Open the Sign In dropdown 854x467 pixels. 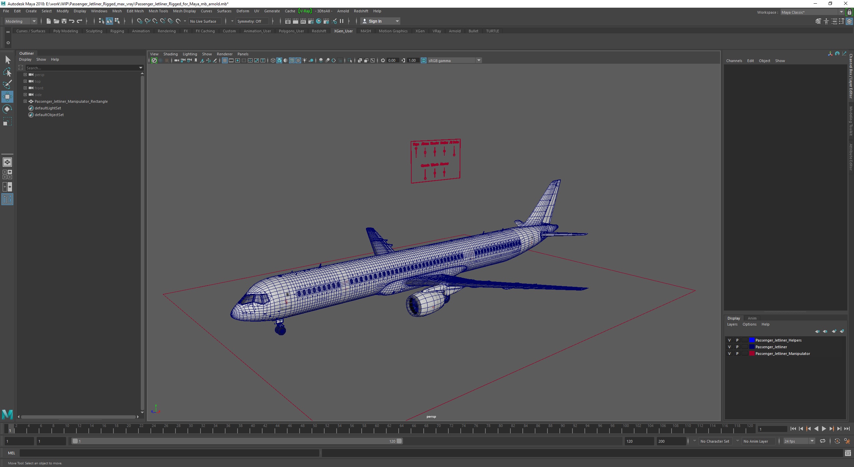[381, 21]
